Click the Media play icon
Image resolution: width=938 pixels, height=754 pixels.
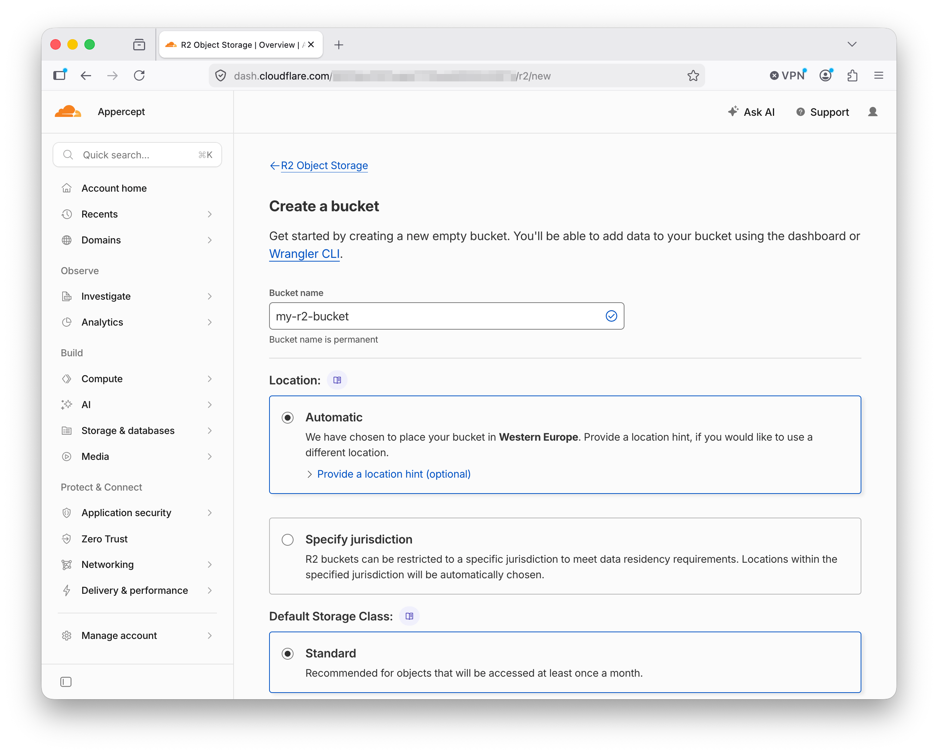click(67, 457)
